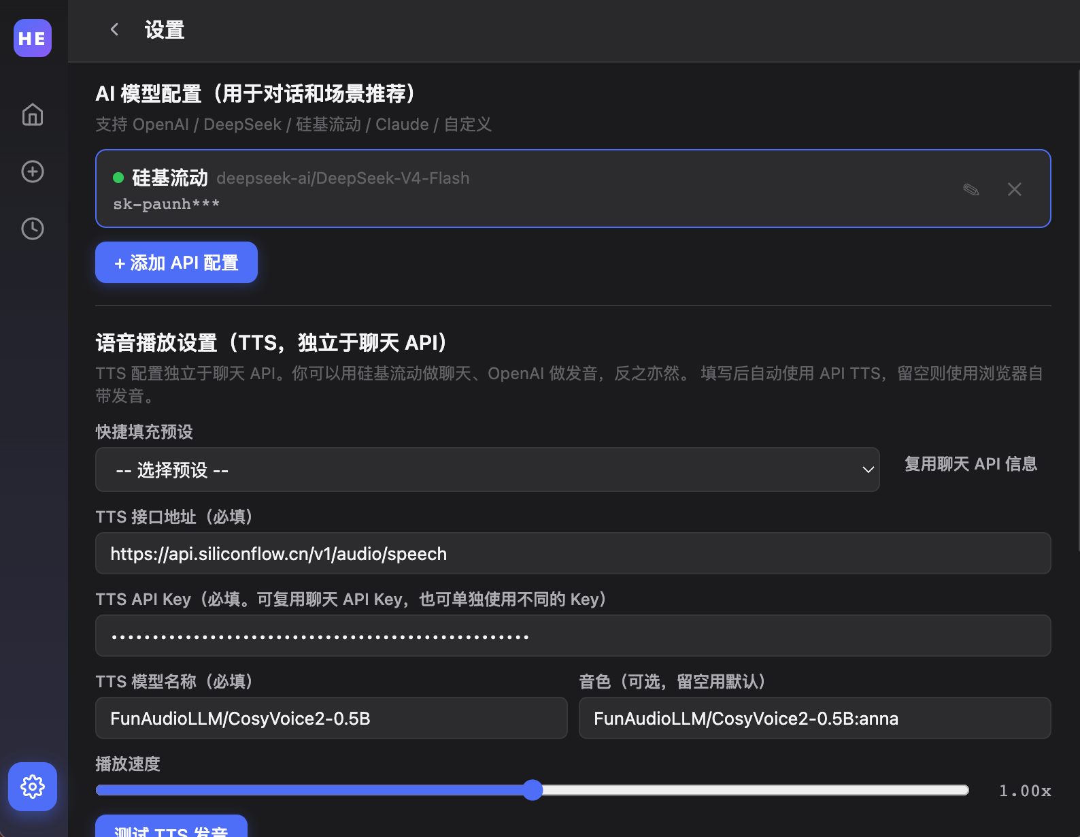Open the home page icon

pyautogui.click(x=33, y=114)
